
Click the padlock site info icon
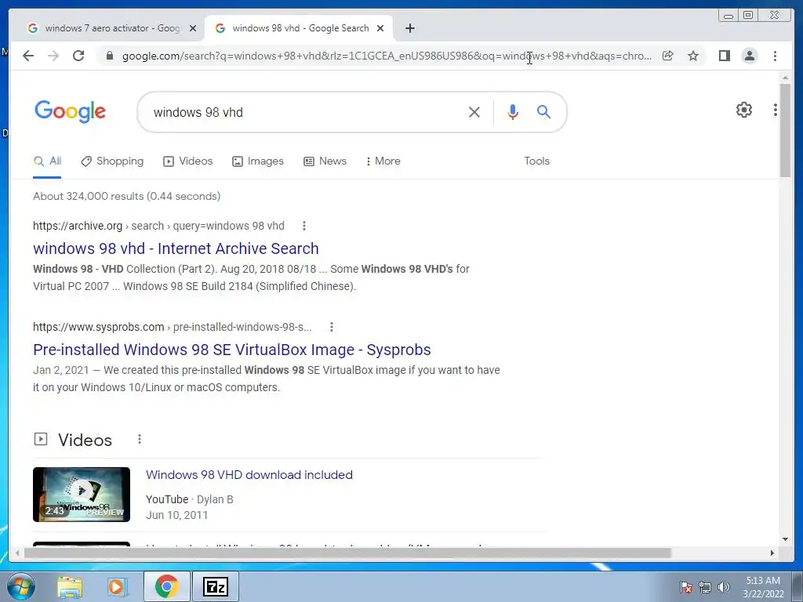tap(109, 56)
